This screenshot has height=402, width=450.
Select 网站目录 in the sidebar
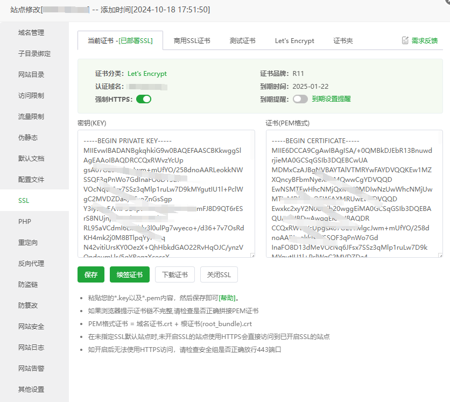pos(31,75)
